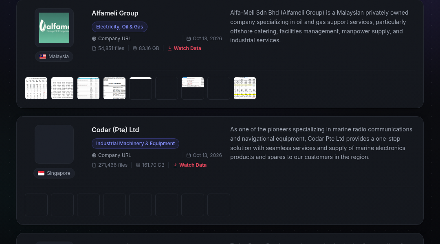Click the calendar icon in the Codar card

pyautogui.click(x=189, y=155)
